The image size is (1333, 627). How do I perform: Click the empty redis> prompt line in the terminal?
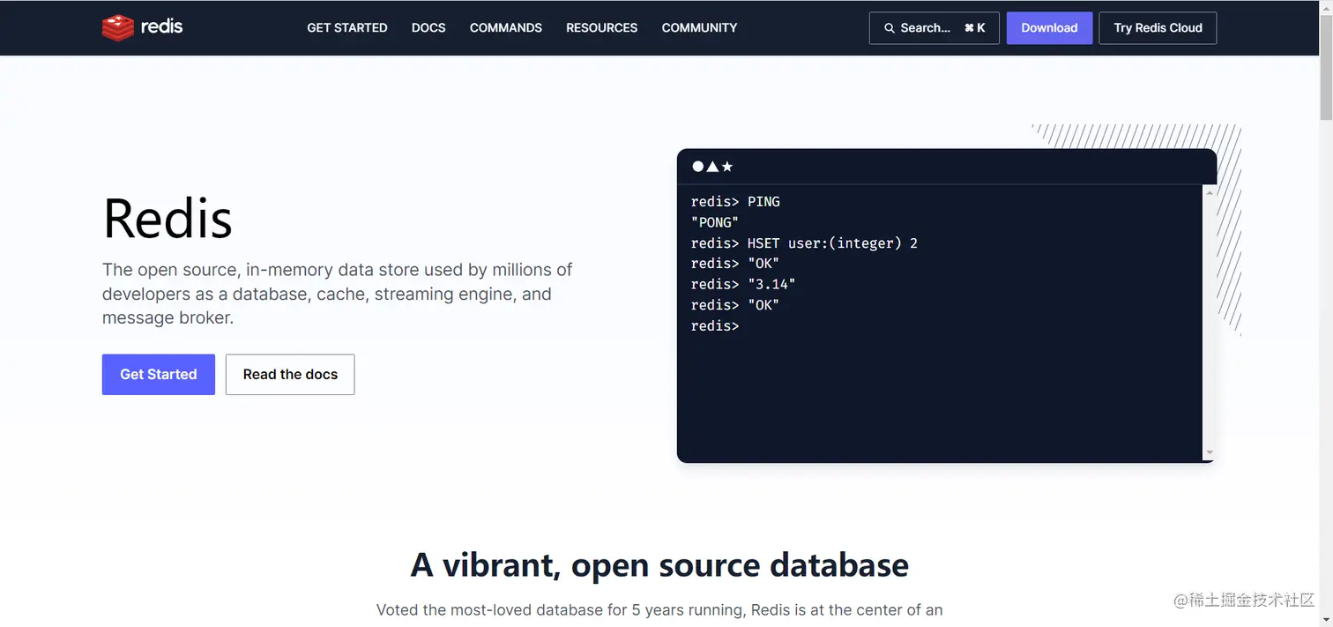[793, 326]
